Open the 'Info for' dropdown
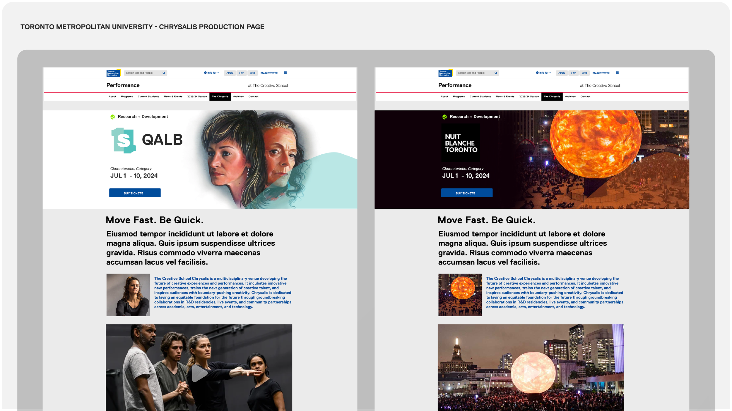Image resolution: width=732 pixels, height=411 pixels. pos(212,73)
